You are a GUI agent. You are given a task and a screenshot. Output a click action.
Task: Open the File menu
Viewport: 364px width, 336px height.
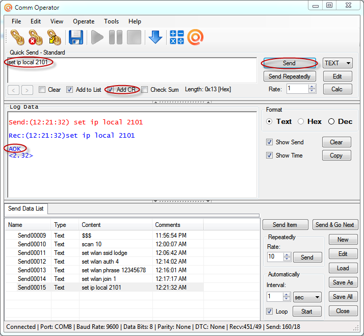tap(16, 21)
